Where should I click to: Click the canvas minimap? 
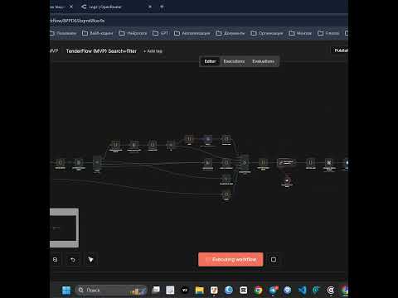(x=64, y=228)
